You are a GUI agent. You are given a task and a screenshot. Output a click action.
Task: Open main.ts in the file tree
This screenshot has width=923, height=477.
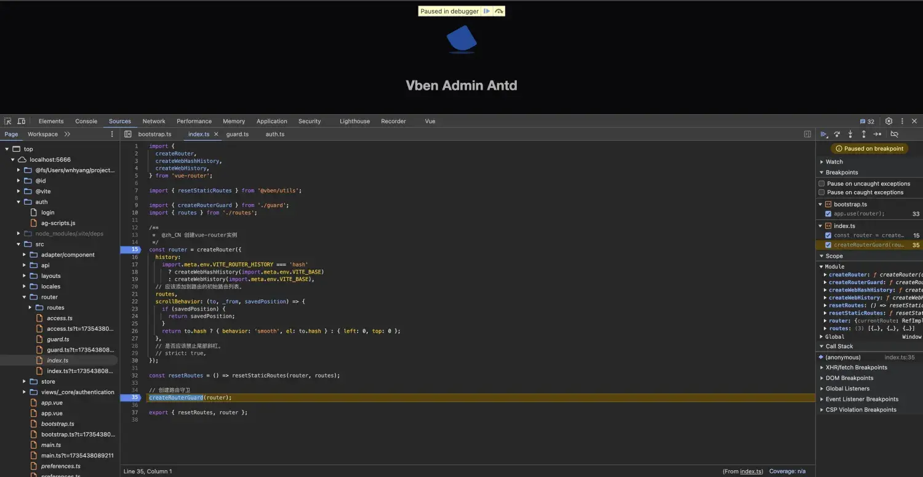click(x=51, y=445)
